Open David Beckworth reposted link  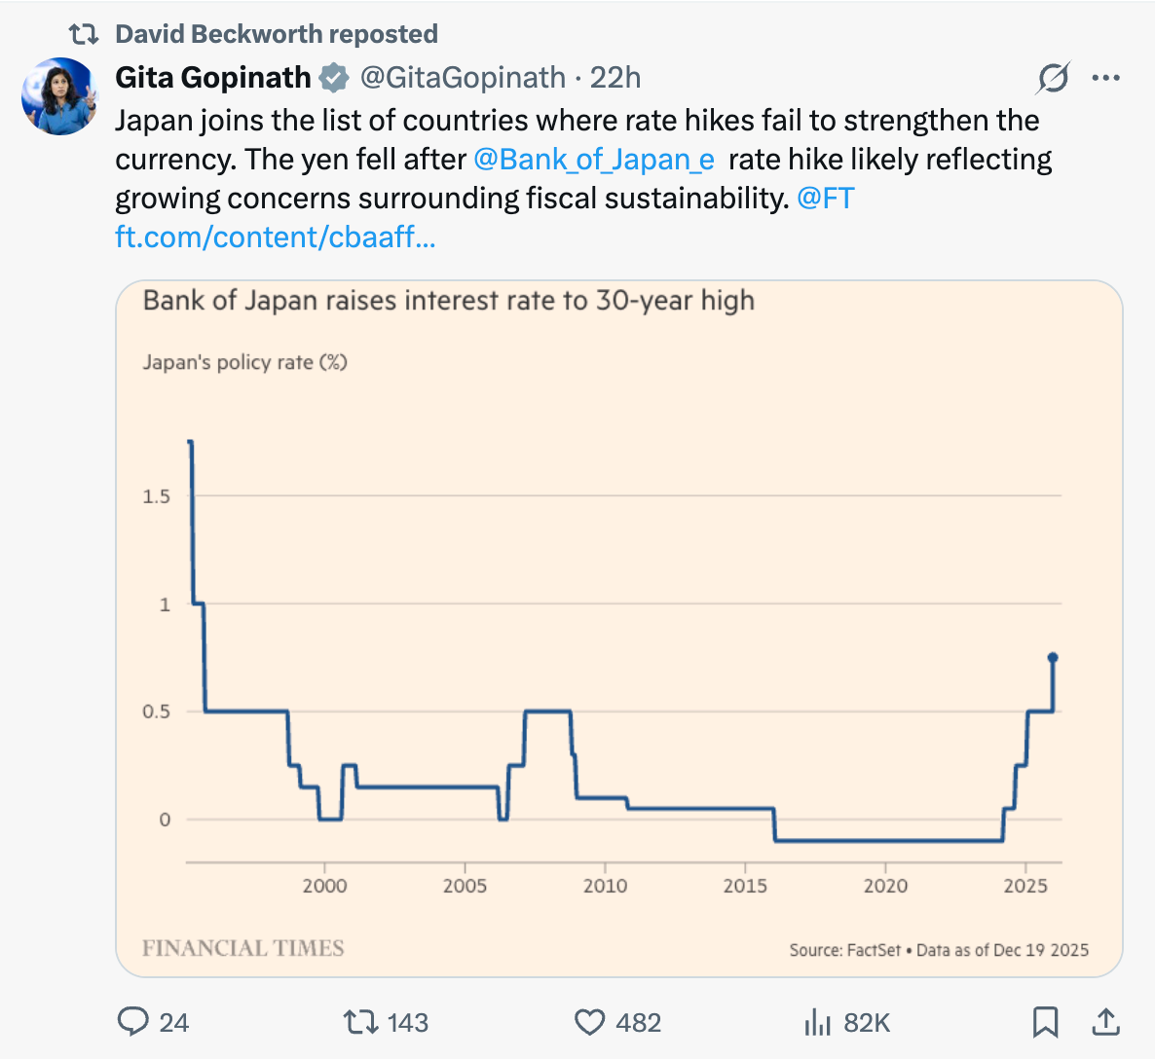tap(277, 34)
